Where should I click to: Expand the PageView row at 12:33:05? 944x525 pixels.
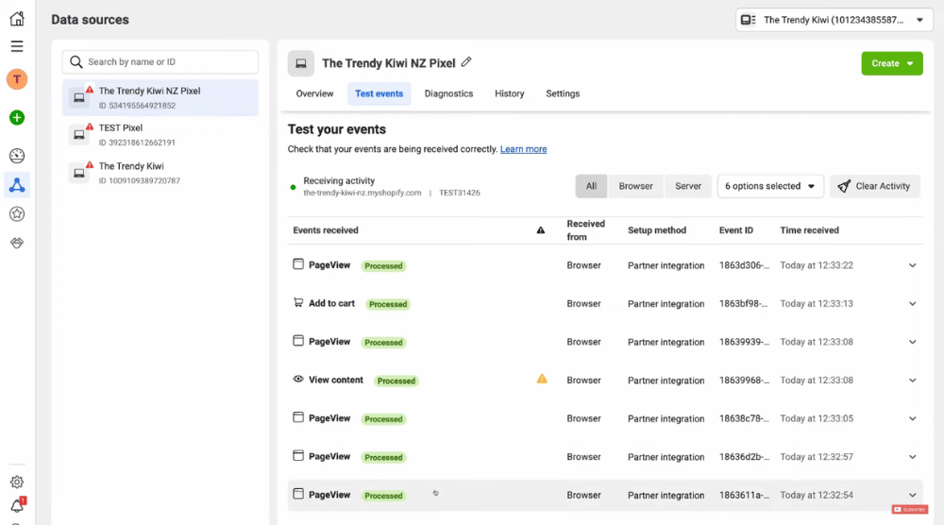pyautogui.click(x=913, y=418)
